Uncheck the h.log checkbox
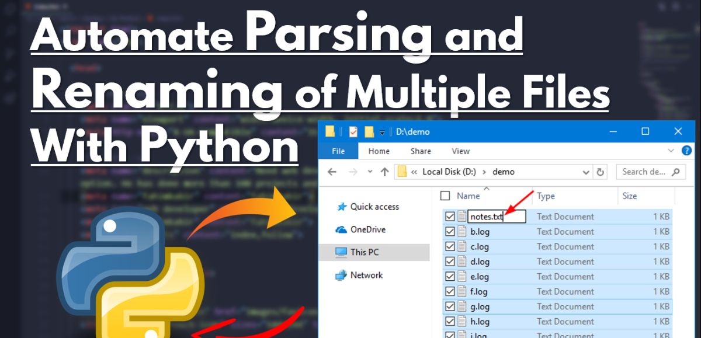 pos(450,322)
